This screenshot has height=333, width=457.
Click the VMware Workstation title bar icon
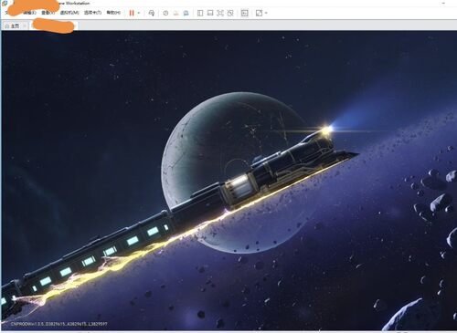(x=5, y=3)
